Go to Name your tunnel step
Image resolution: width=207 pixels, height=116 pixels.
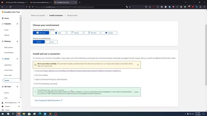coord(38,15)
